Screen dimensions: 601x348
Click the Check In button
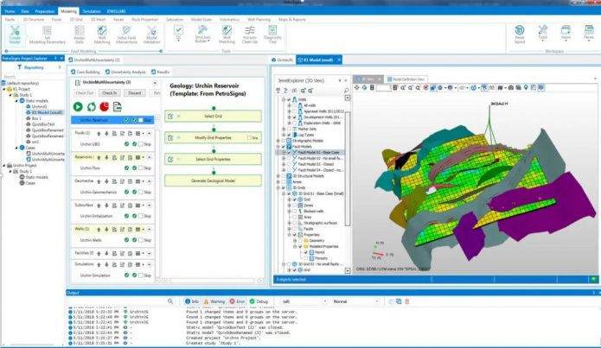110,92
